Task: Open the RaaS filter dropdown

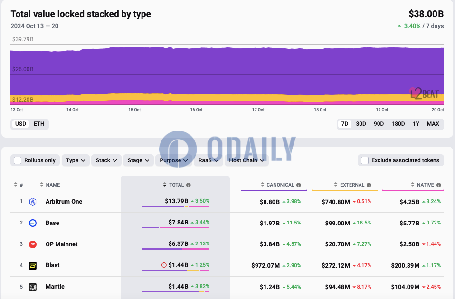Action: coord(209,160)
